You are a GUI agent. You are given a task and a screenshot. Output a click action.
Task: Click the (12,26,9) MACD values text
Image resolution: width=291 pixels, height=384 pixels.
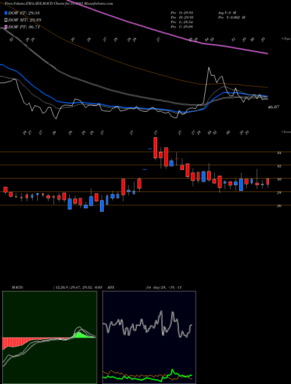coord(77,287)
